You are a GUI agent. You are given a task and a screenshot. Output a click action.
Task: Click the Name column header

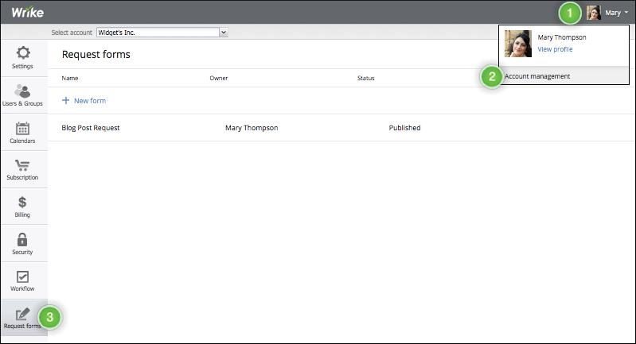(x=70, y=78)
